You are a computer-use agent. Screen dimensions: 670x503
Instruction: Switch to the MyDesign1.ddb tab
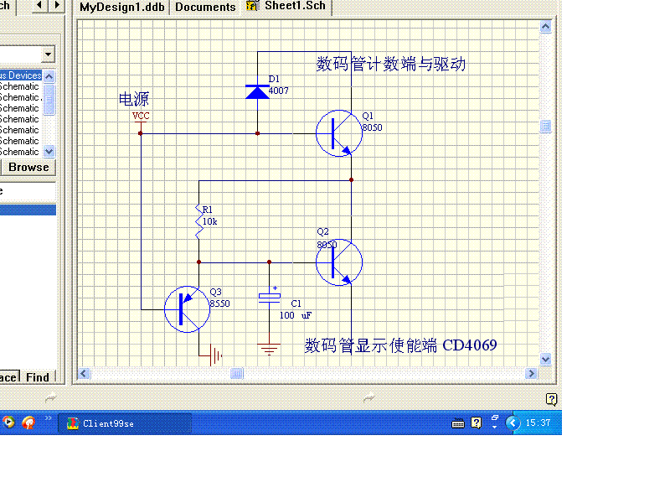(x=122, y=7)
